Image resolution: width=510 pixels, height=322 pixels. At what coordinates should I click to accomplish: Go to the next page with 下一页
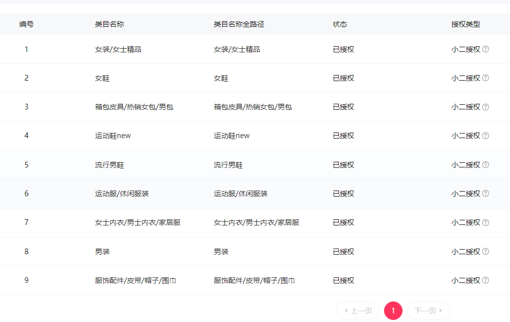point(429,311)
